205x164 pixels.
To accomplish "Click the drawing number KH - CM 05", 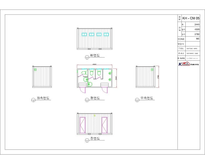I will 191,18.
